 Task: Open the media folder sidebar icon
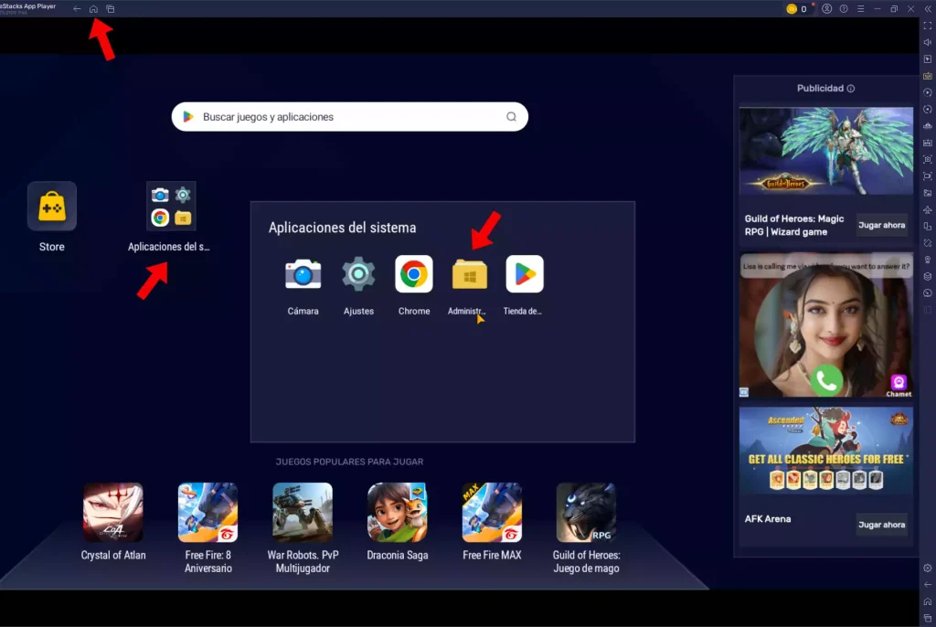tap(928, 193)
